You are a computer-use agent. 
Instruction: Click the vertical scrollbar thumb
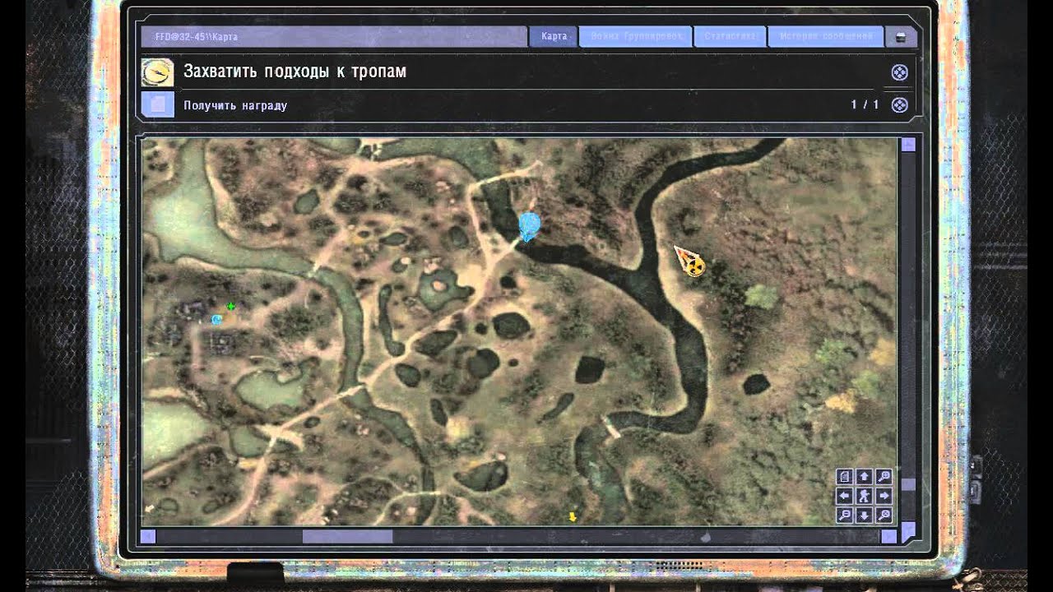point(908,484)
